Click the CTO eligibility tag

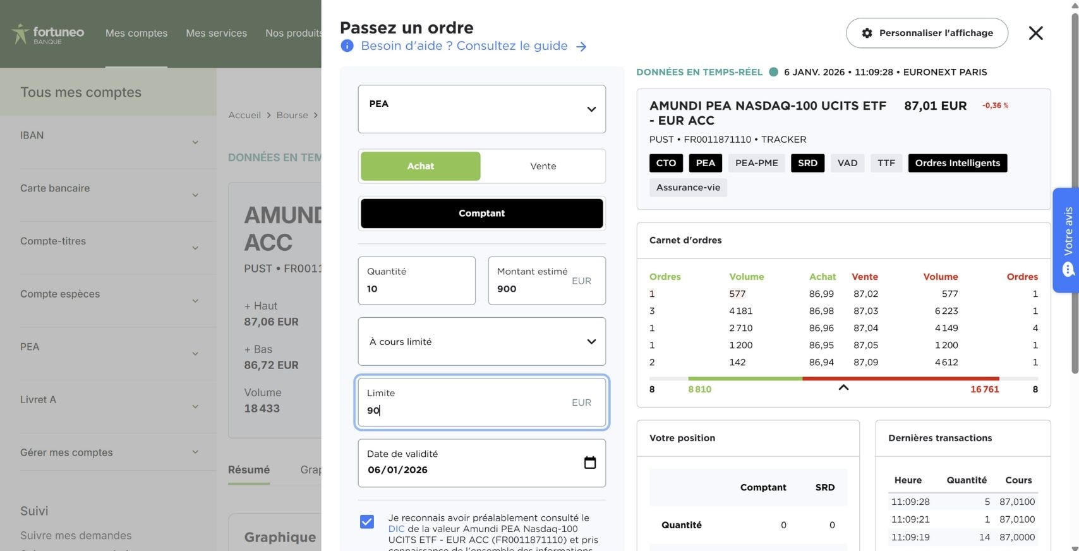coord(666,163)
